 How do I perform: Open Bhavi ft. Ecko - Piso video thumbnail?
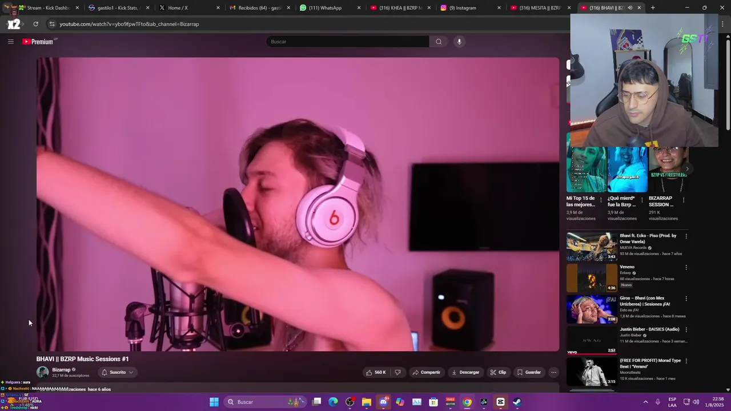592,247
